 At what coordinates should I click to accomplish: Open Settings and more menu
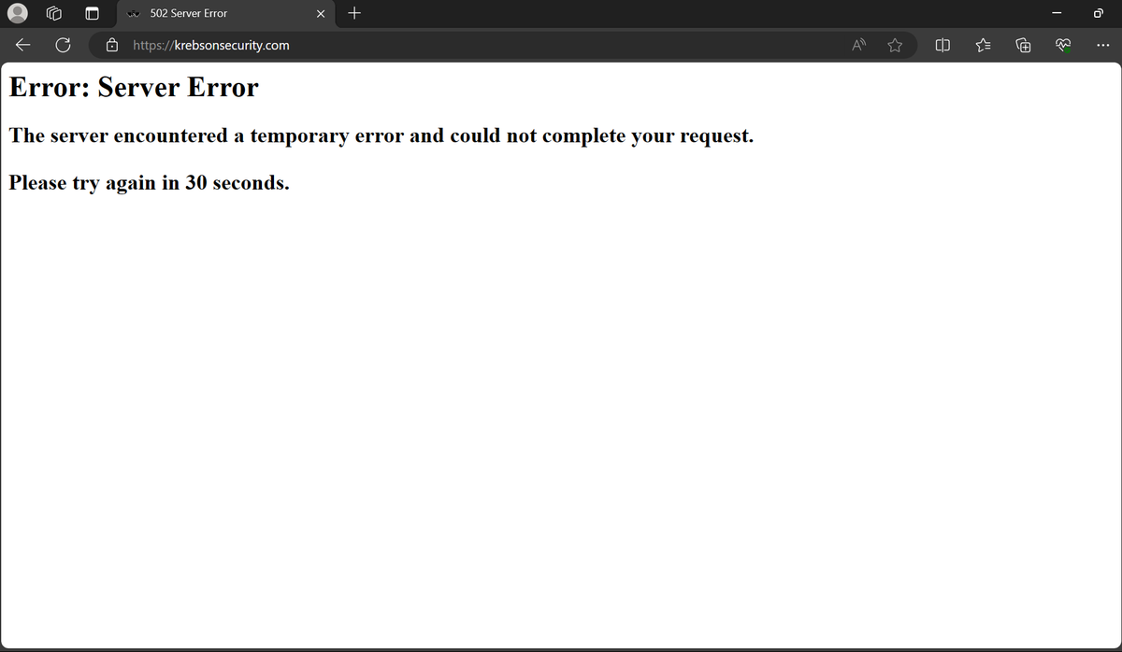tap(1102, 44)
